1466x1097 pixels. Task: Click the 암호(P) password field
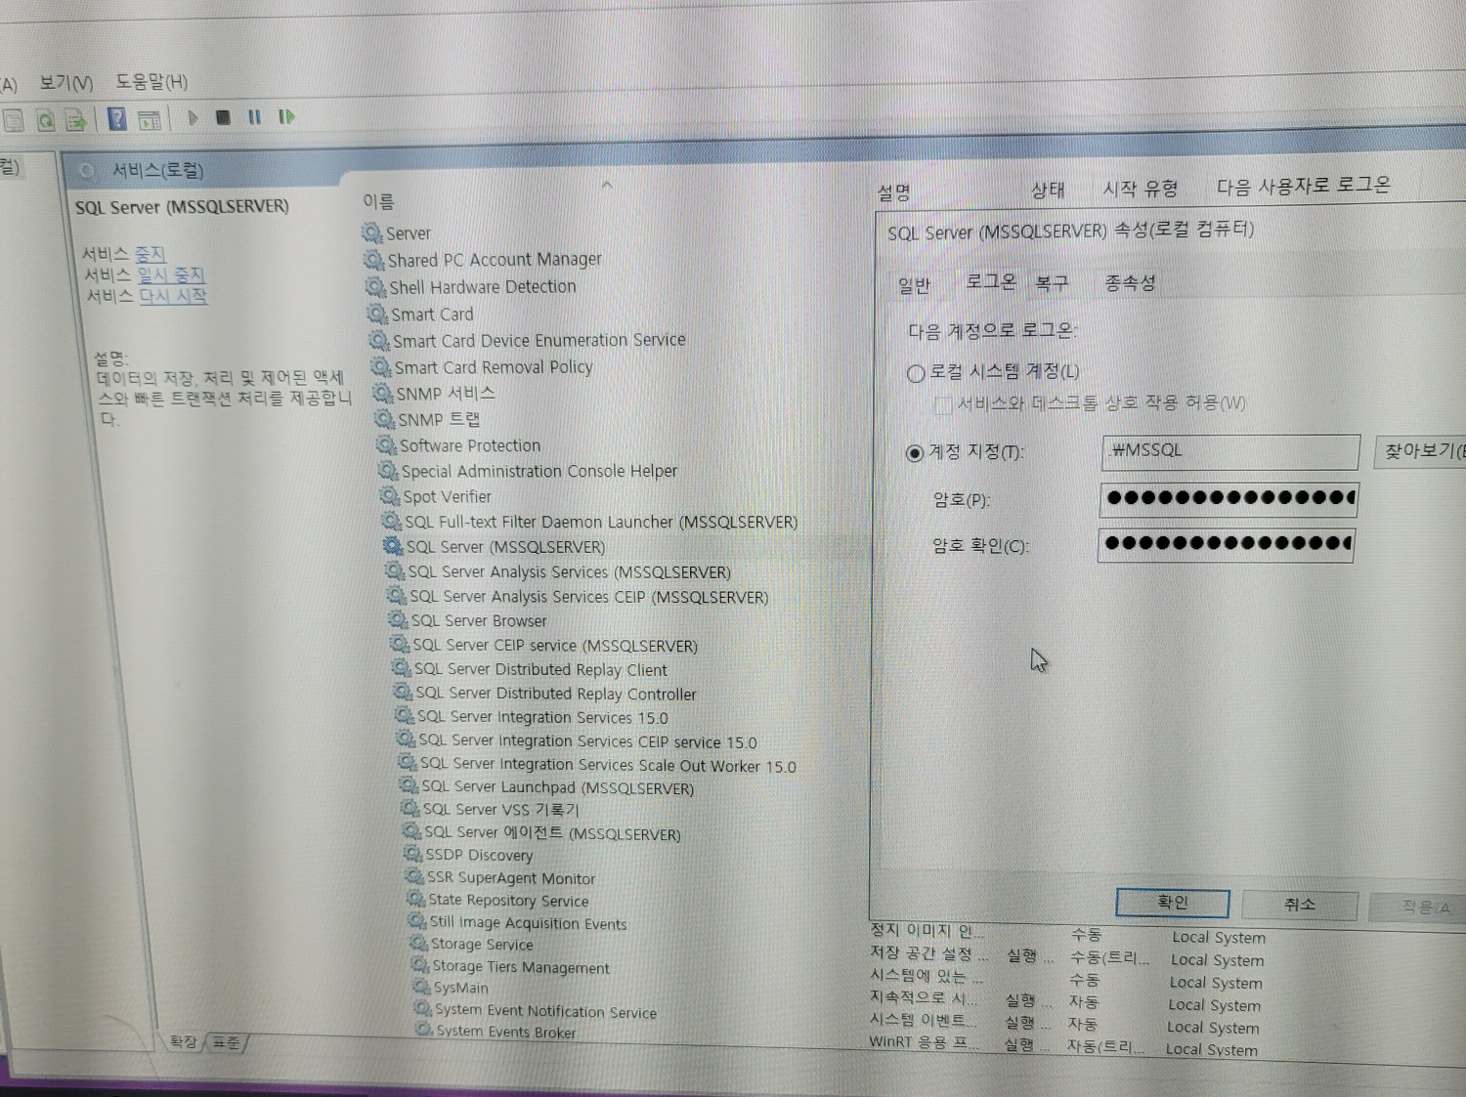1229,498
